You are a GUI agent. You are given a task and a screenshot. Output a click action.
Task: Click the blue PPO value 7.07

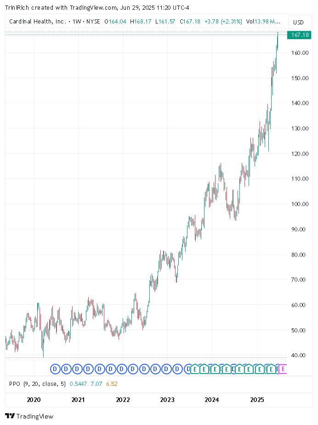click(96, 384)
